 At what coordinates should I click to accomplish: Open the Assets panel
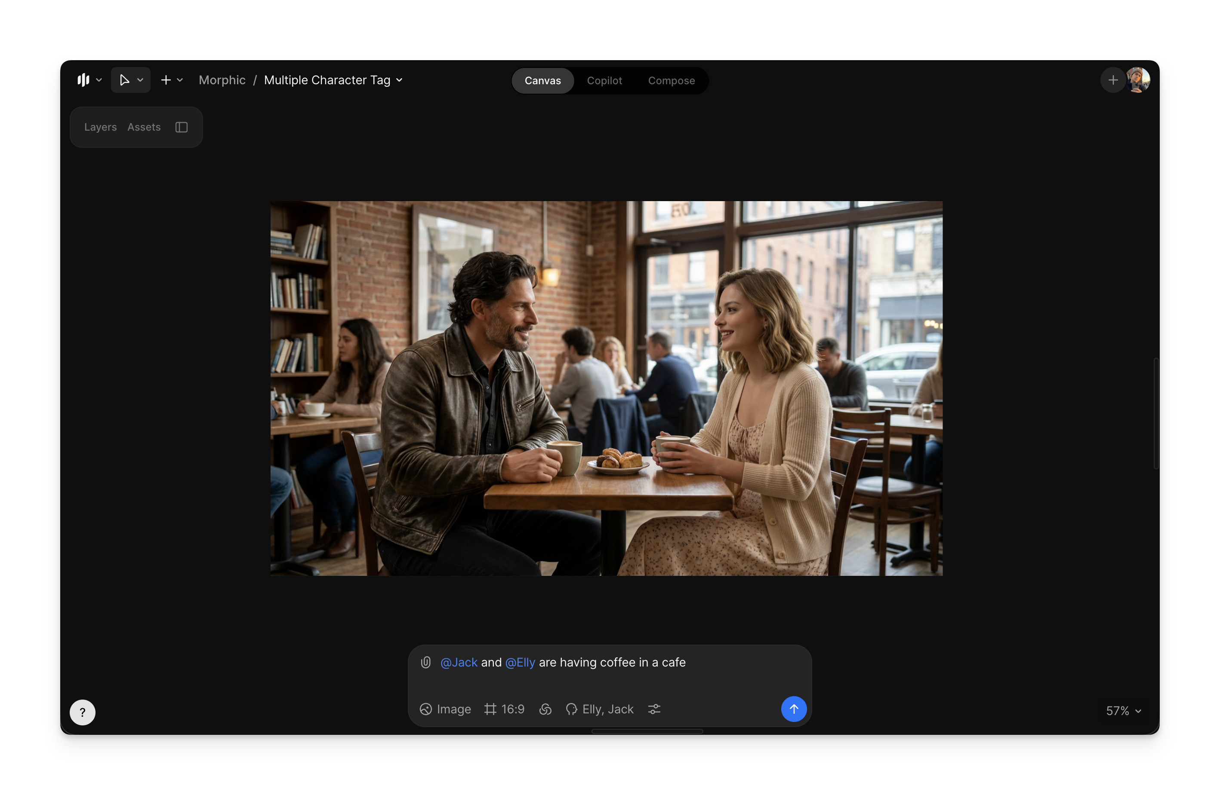tap(144, 127)
